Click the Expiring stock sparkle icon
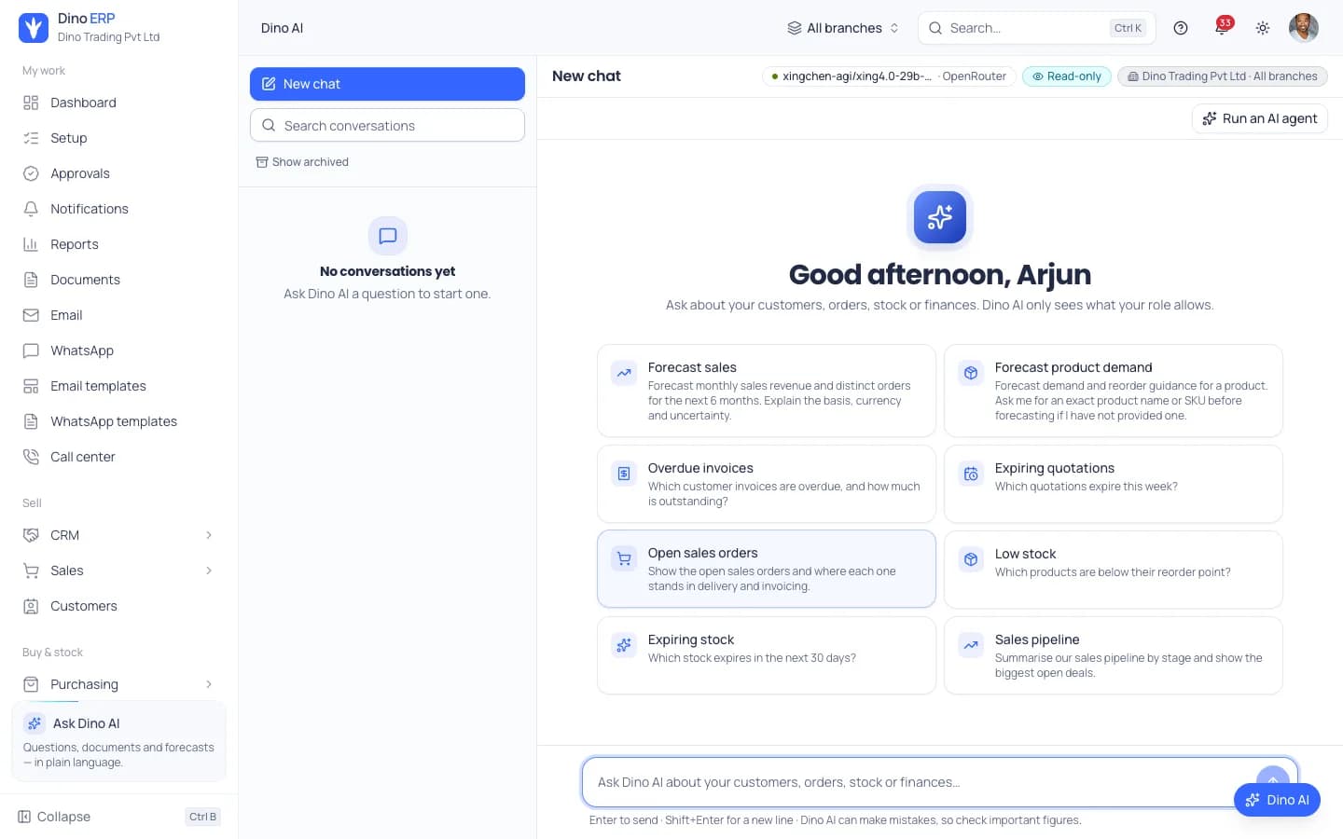 point(624,645)
